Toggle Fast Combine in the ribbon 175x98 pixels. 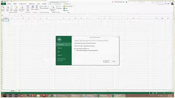click(44, 8)
